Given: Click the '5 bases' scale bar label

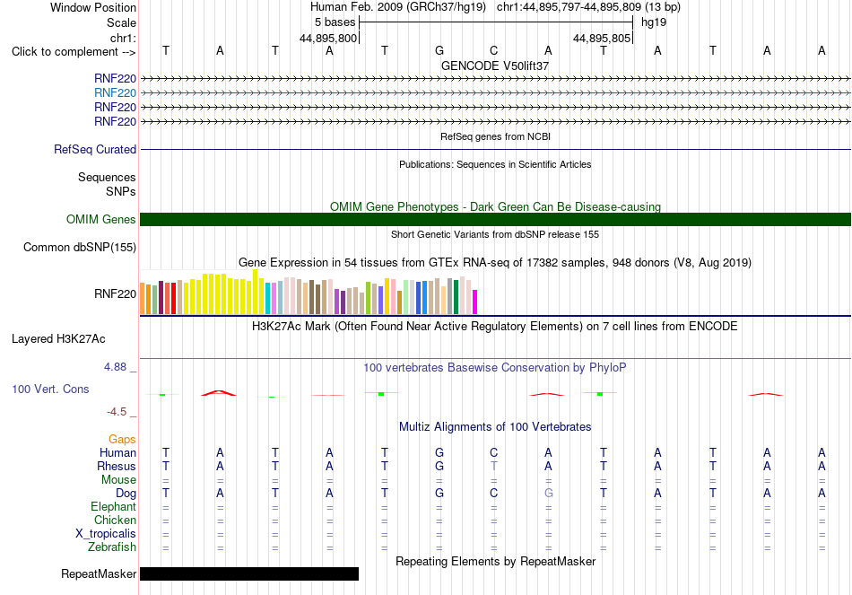Looking at the screenshot, I should [335, 22].
